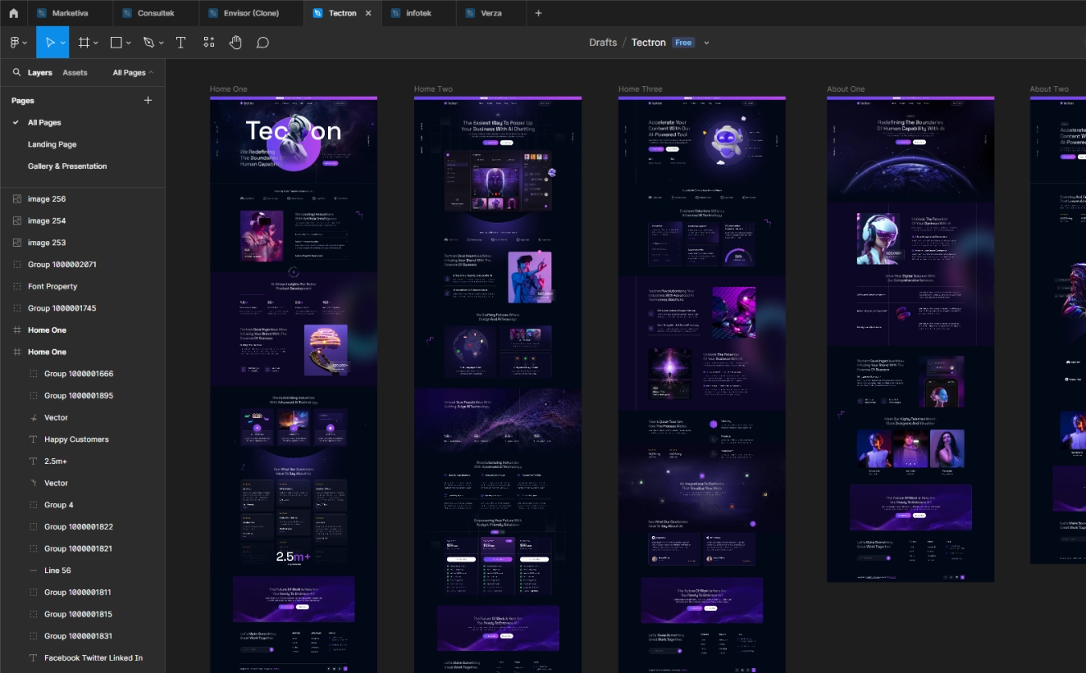Click the group icon of Group 1000002071

(x=17, y=264)
